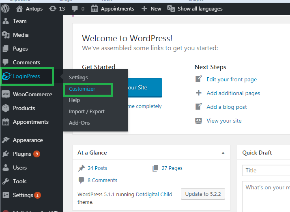Open Settings in LoginPress submenu
Viewport: 290px width, 212px height.
(x=78, y=78)
